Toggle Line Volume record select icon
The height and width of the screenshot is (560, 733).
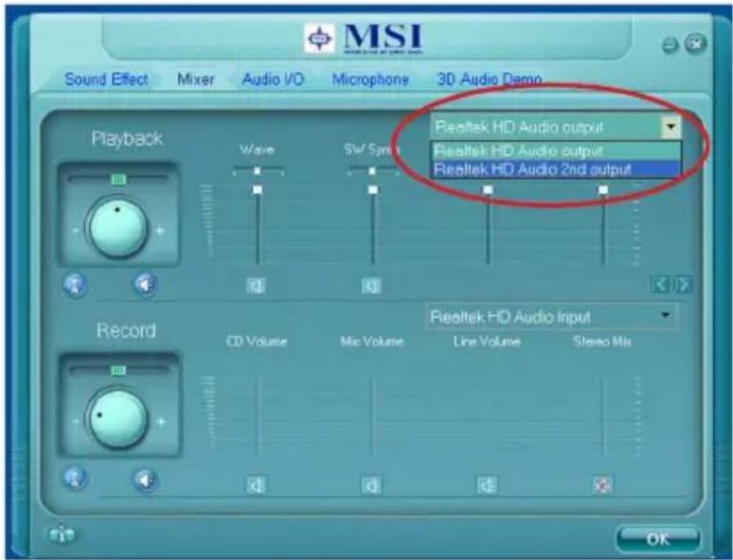(487, 485)
